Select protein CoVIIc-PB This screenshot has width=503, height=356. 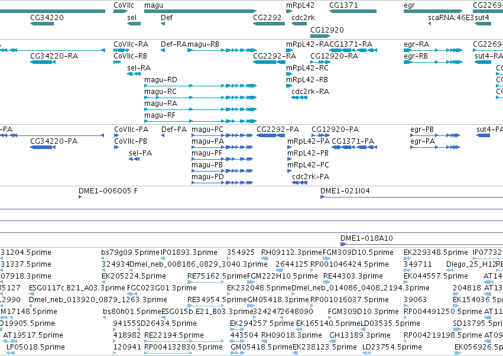coord(131,141)
